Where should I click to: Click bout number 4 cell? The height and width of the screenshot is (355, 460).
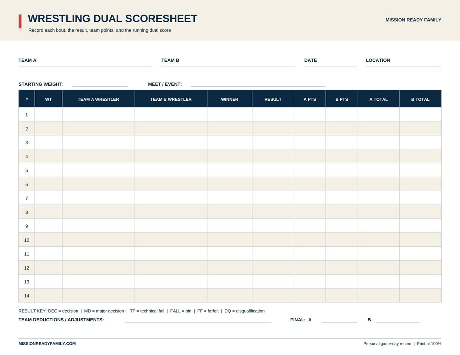(26, 156)
